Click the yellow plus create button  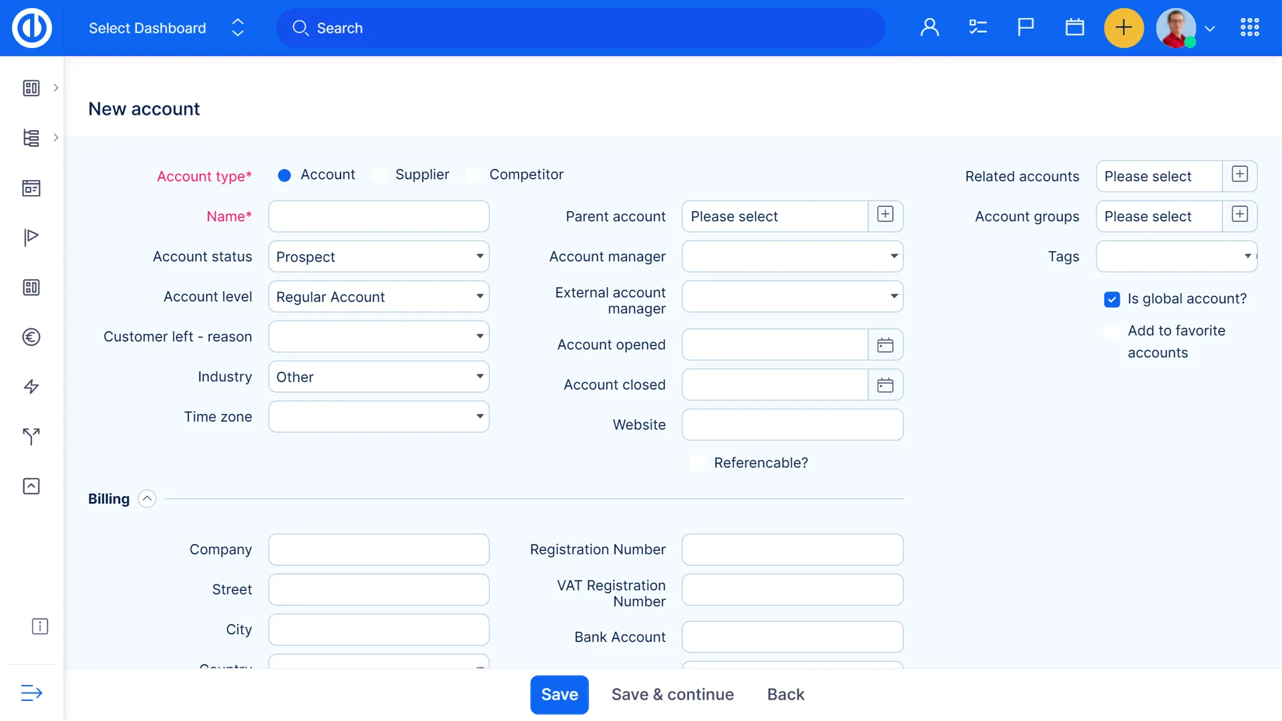click(x=1124, y=27)
